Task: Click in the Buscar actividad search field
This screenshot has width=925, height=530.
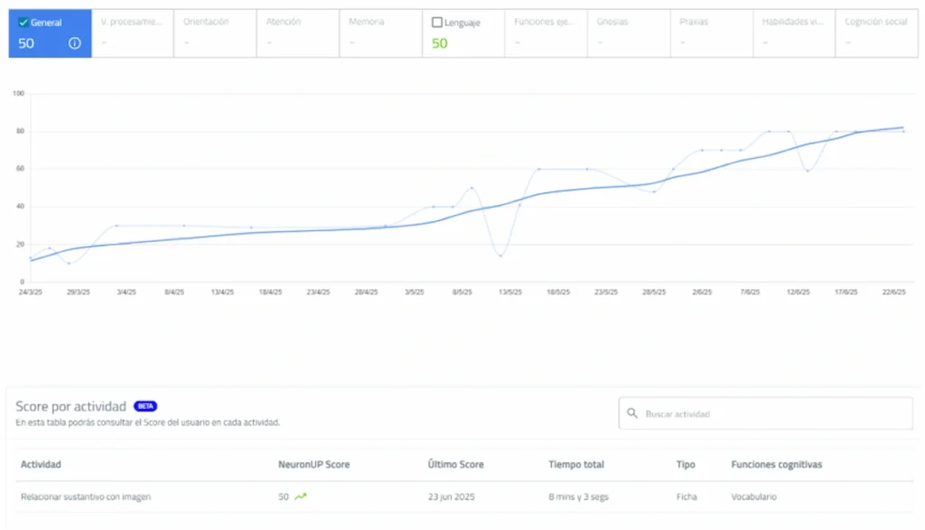Action: coord(772,414)
